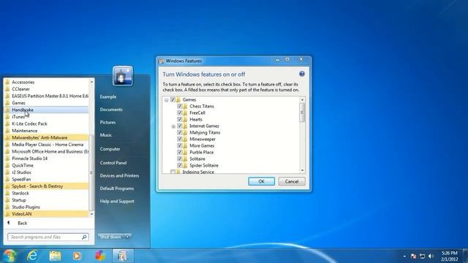Expand the Internet Games node
468x263 pixels.
click(x=173, y=126)
